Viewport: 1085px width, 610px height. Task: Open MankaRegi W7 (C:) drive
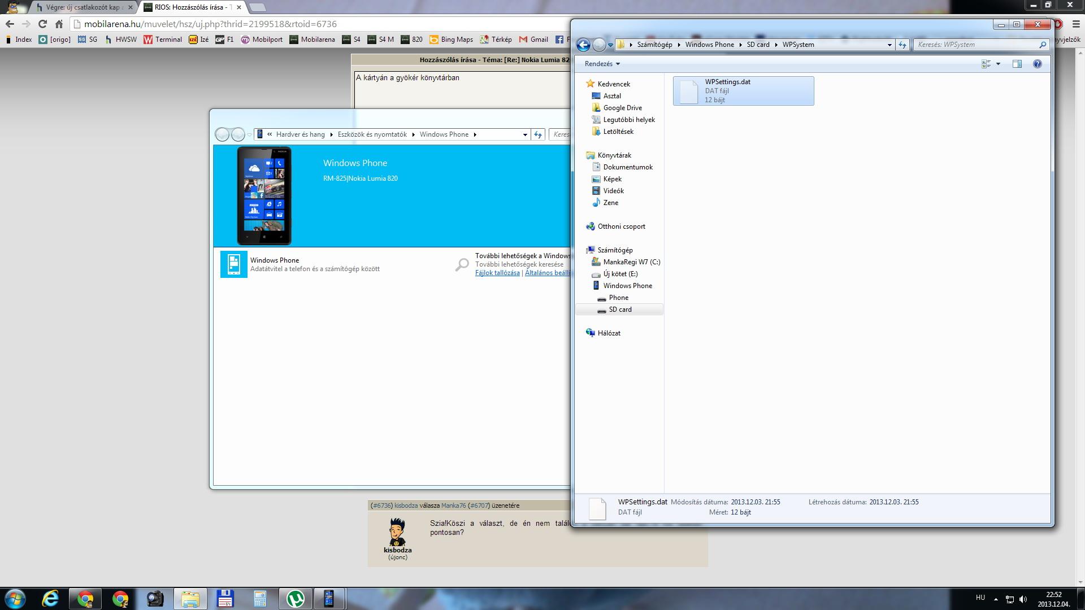coord(631,262)
